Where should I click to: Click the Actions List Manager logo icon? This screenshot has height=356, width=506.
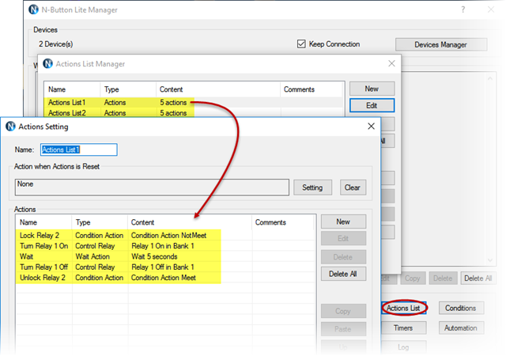(x=47, y=63)
